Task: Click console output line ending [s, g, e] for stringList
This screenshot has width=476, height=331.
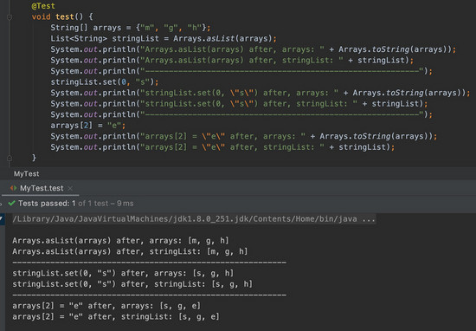Action: [x=116, y=317]
